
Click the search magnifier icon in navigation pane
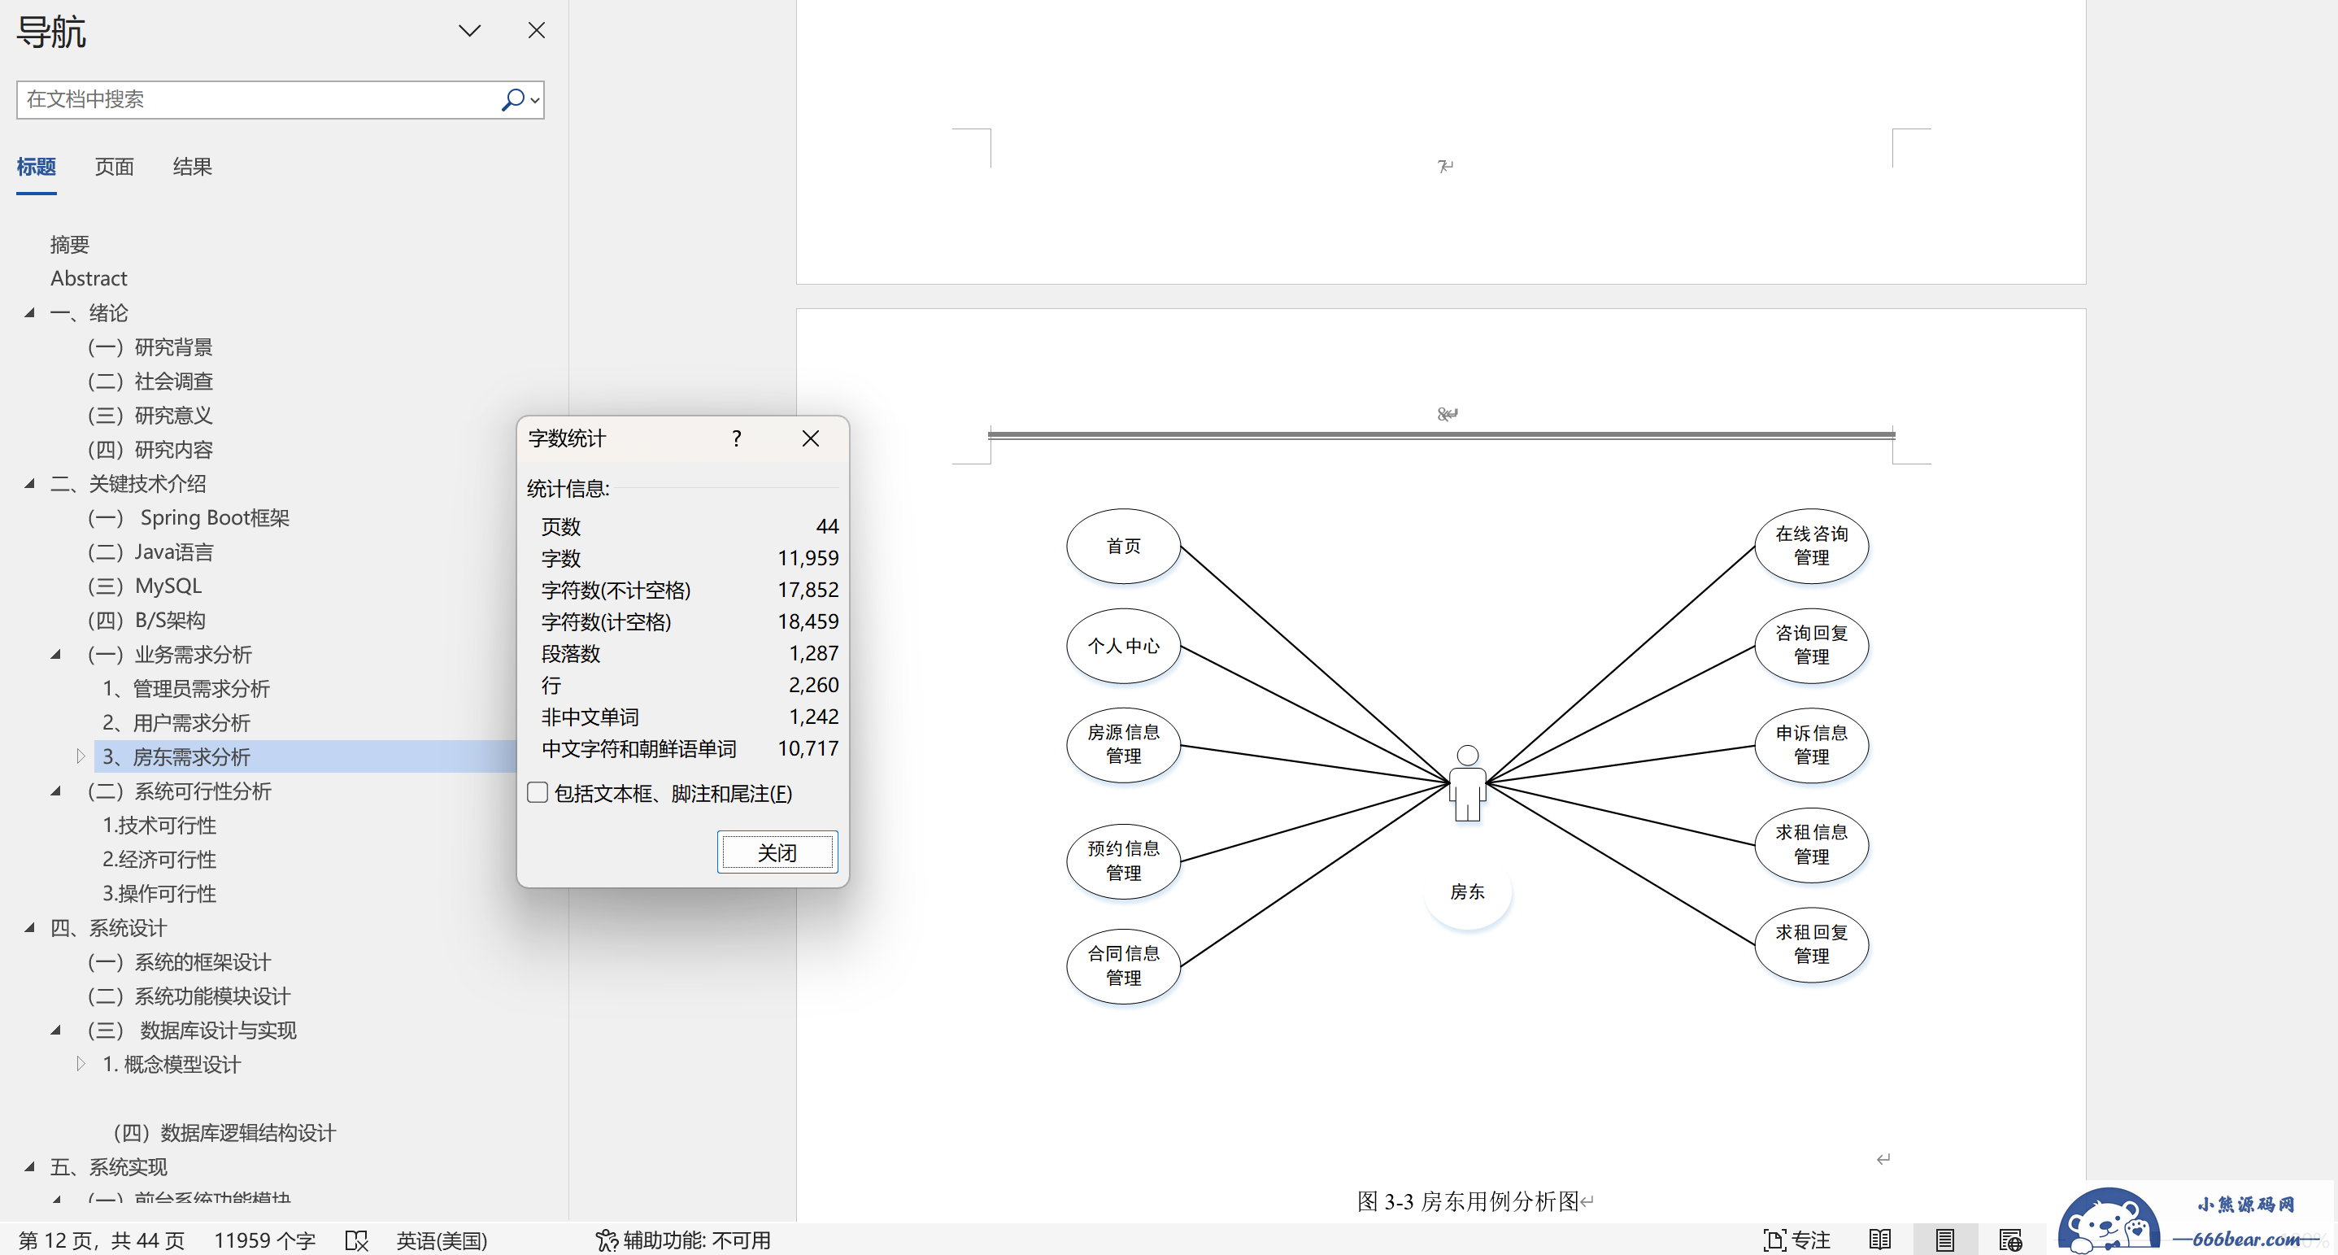tap(513, 99)
